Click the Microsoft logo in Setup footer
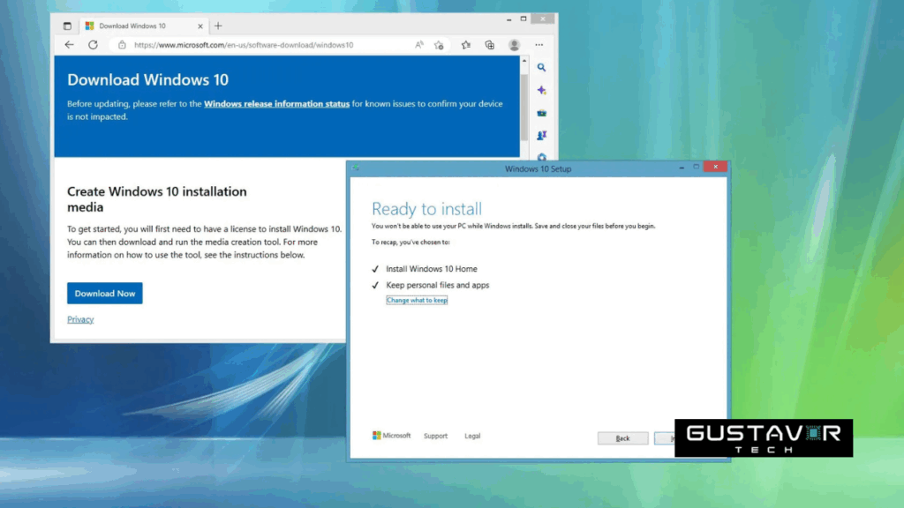Image resolution: width=904 pixels, height=508 pixels. [391, 436]
